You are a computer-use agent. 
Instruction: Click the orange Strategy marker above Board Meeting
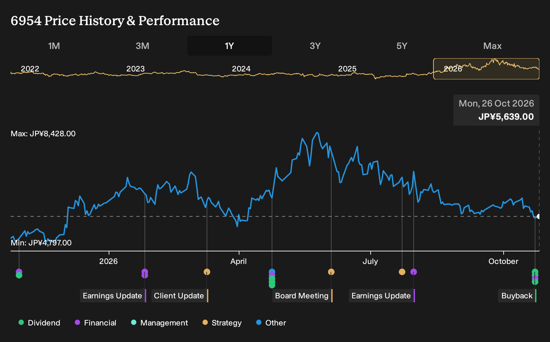pos(331,272)
